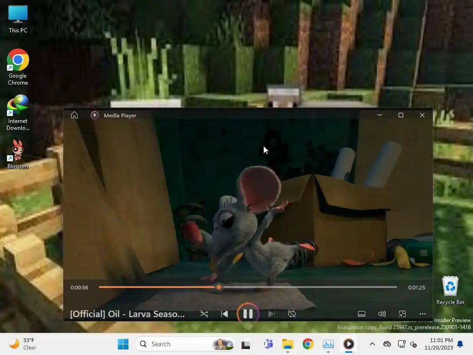Select Google Chrome desktop shortcut
The height and width of the screenshot is (355, 473).
(18, 67)
